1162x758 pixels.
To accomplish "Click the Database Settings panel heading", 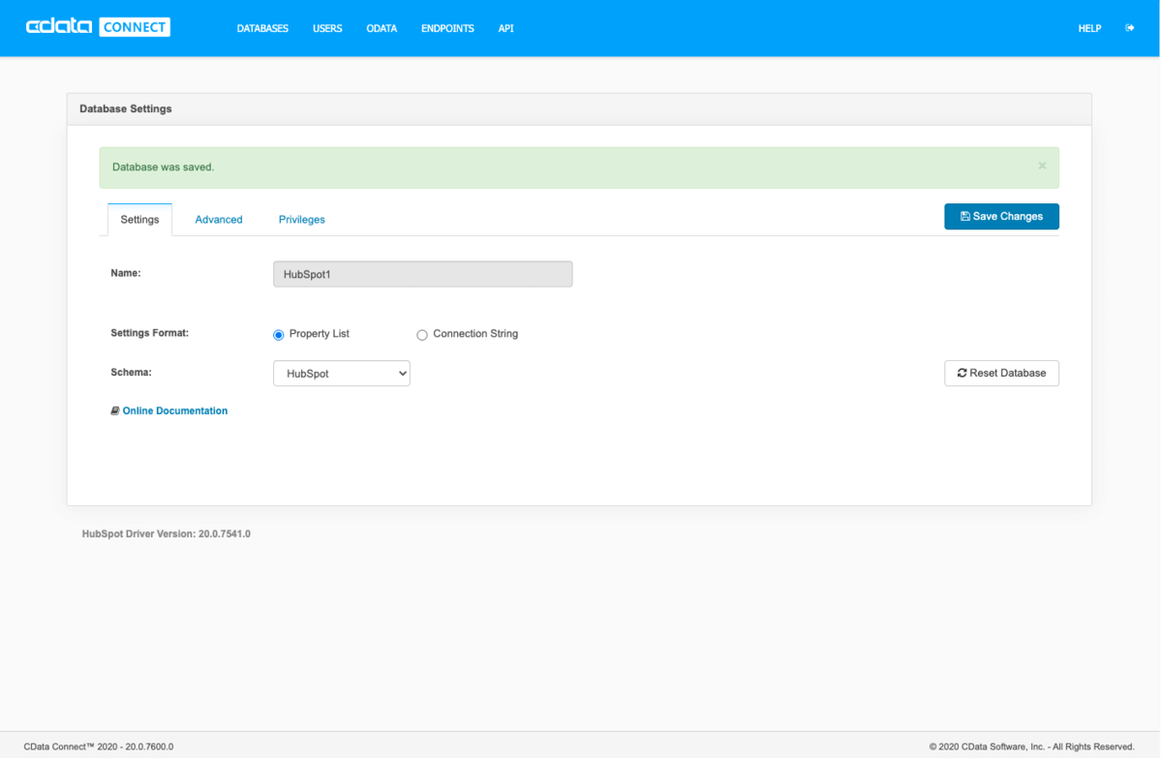I will 126,108.
